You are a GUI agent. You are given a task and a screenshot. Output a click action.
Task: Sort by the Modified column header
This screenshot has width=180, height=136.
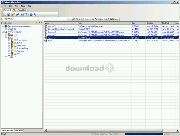click(x=168, y=23)
